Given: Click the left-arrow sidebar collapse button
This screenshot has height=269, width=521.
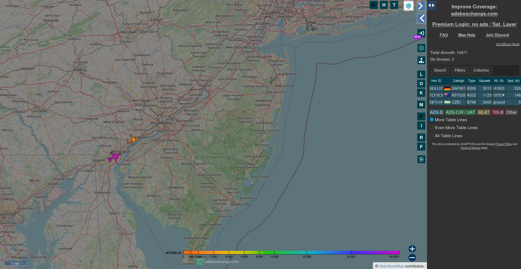Looking at the screenshot, I should coord(421,18).
